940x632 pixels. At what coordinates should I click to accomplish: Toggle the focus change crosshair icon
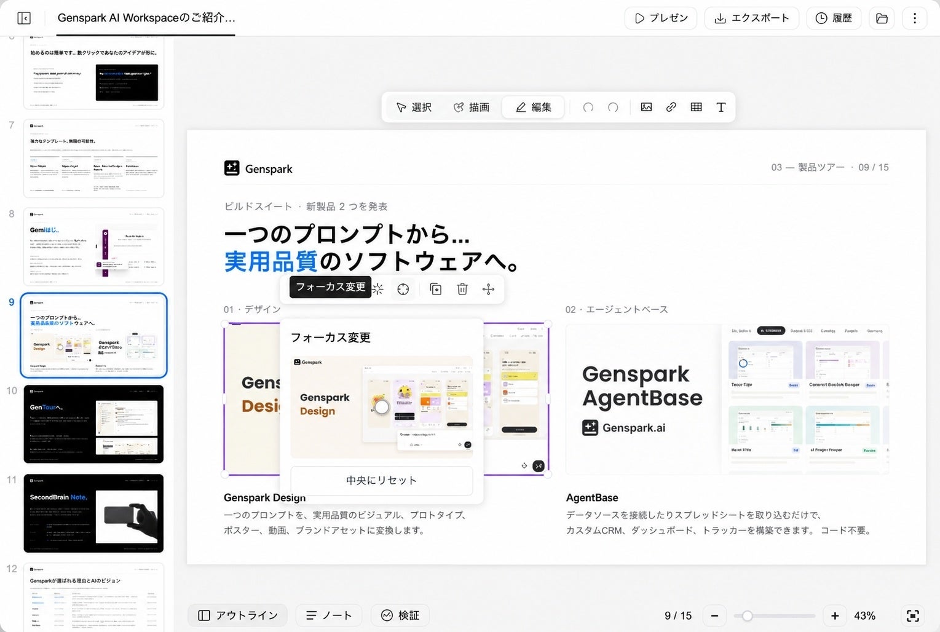pyautogui.click(x=403, y=289)
